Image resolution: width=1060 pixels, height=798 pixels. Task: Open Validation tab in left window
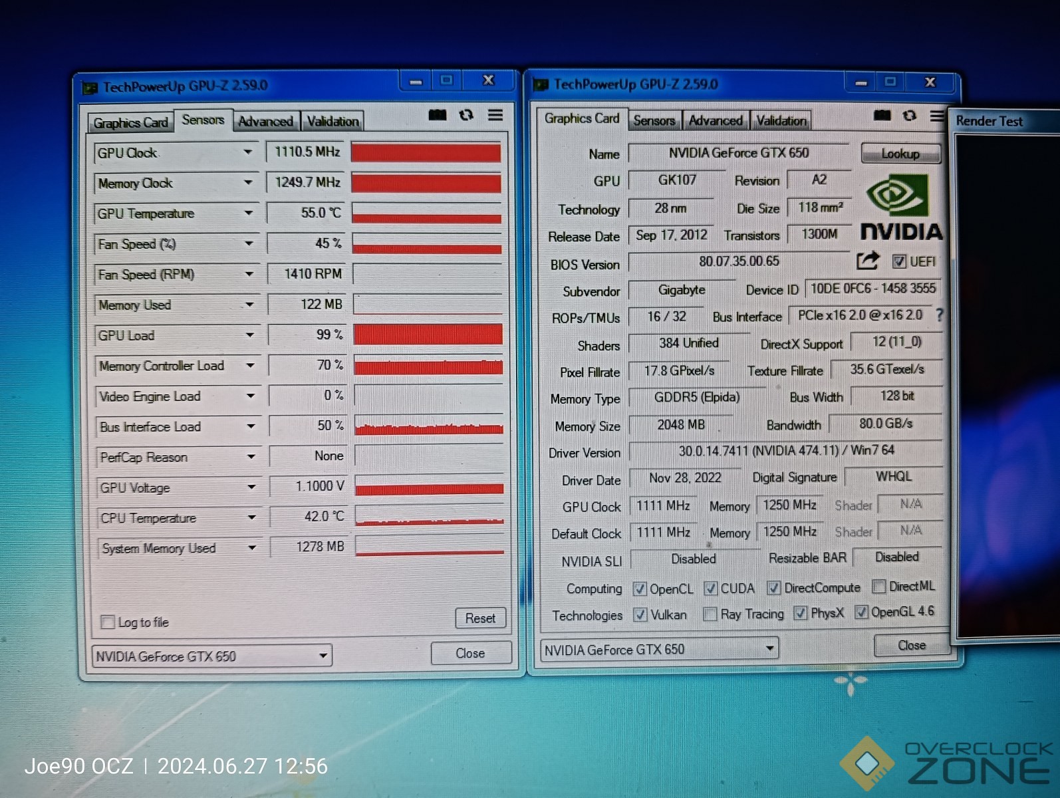point(332,121)
